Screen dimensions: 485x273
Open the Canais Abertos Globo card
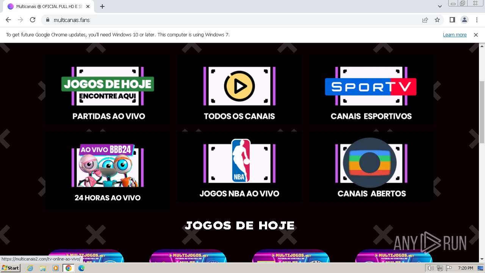371,167
